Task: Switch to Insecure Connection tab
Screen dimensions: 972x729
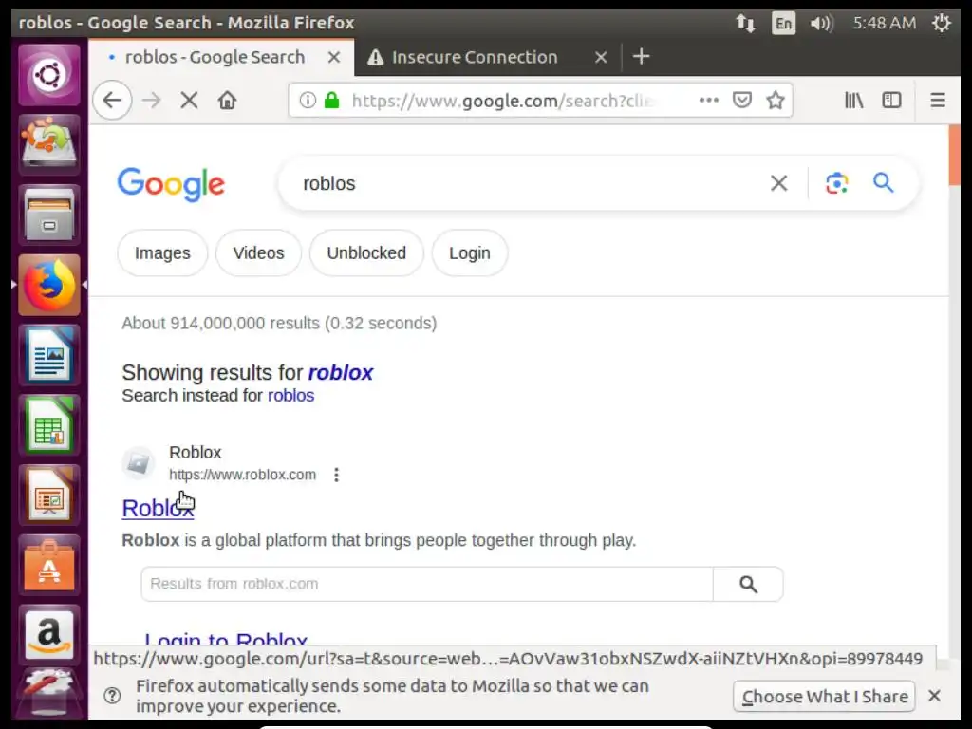Action: (x=475, y=57)
